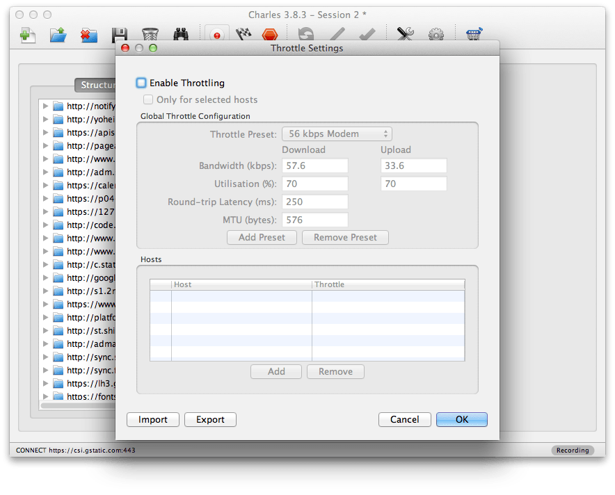Click the horizontal scrollbar in the Structure pane
Viewport: 615px width, 495px height.
pos(78,405)
